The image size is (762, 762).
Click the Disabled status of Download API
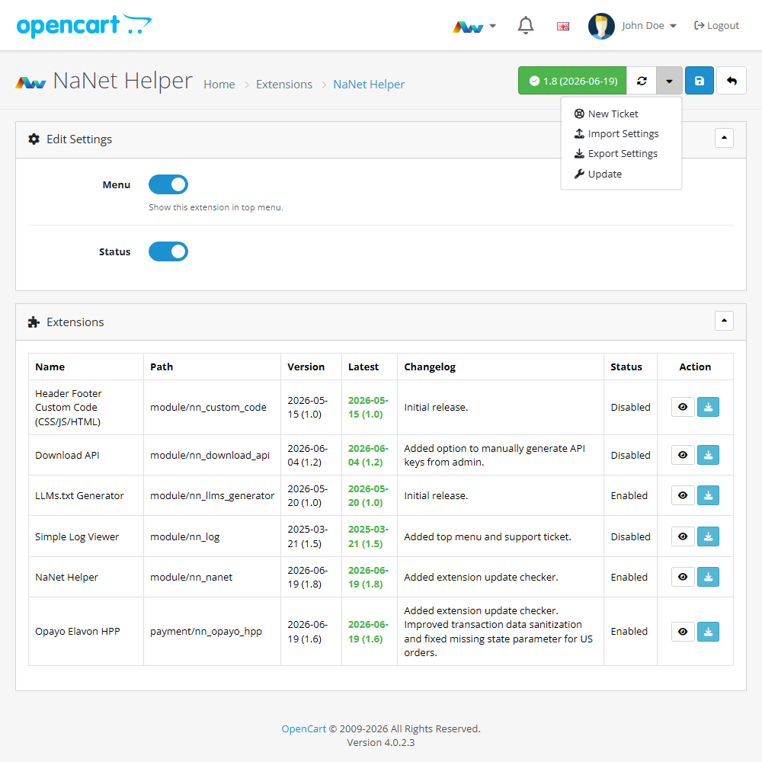pos(630,456)
